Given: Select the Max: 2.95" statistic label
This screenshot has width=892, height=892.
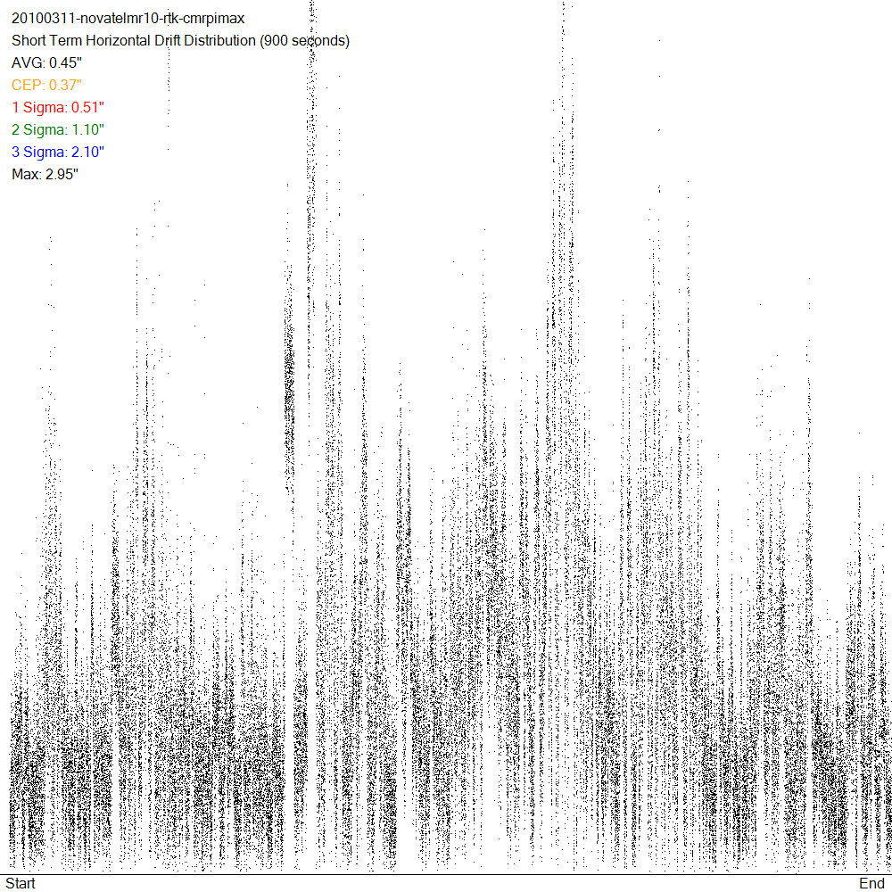Looking at the screenshot, I should point(45,175).
